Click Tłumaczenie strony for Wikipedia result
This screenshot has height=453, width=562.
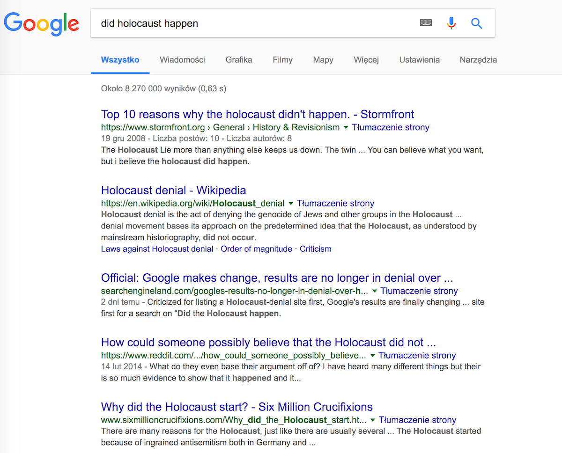tap(335, 204)
